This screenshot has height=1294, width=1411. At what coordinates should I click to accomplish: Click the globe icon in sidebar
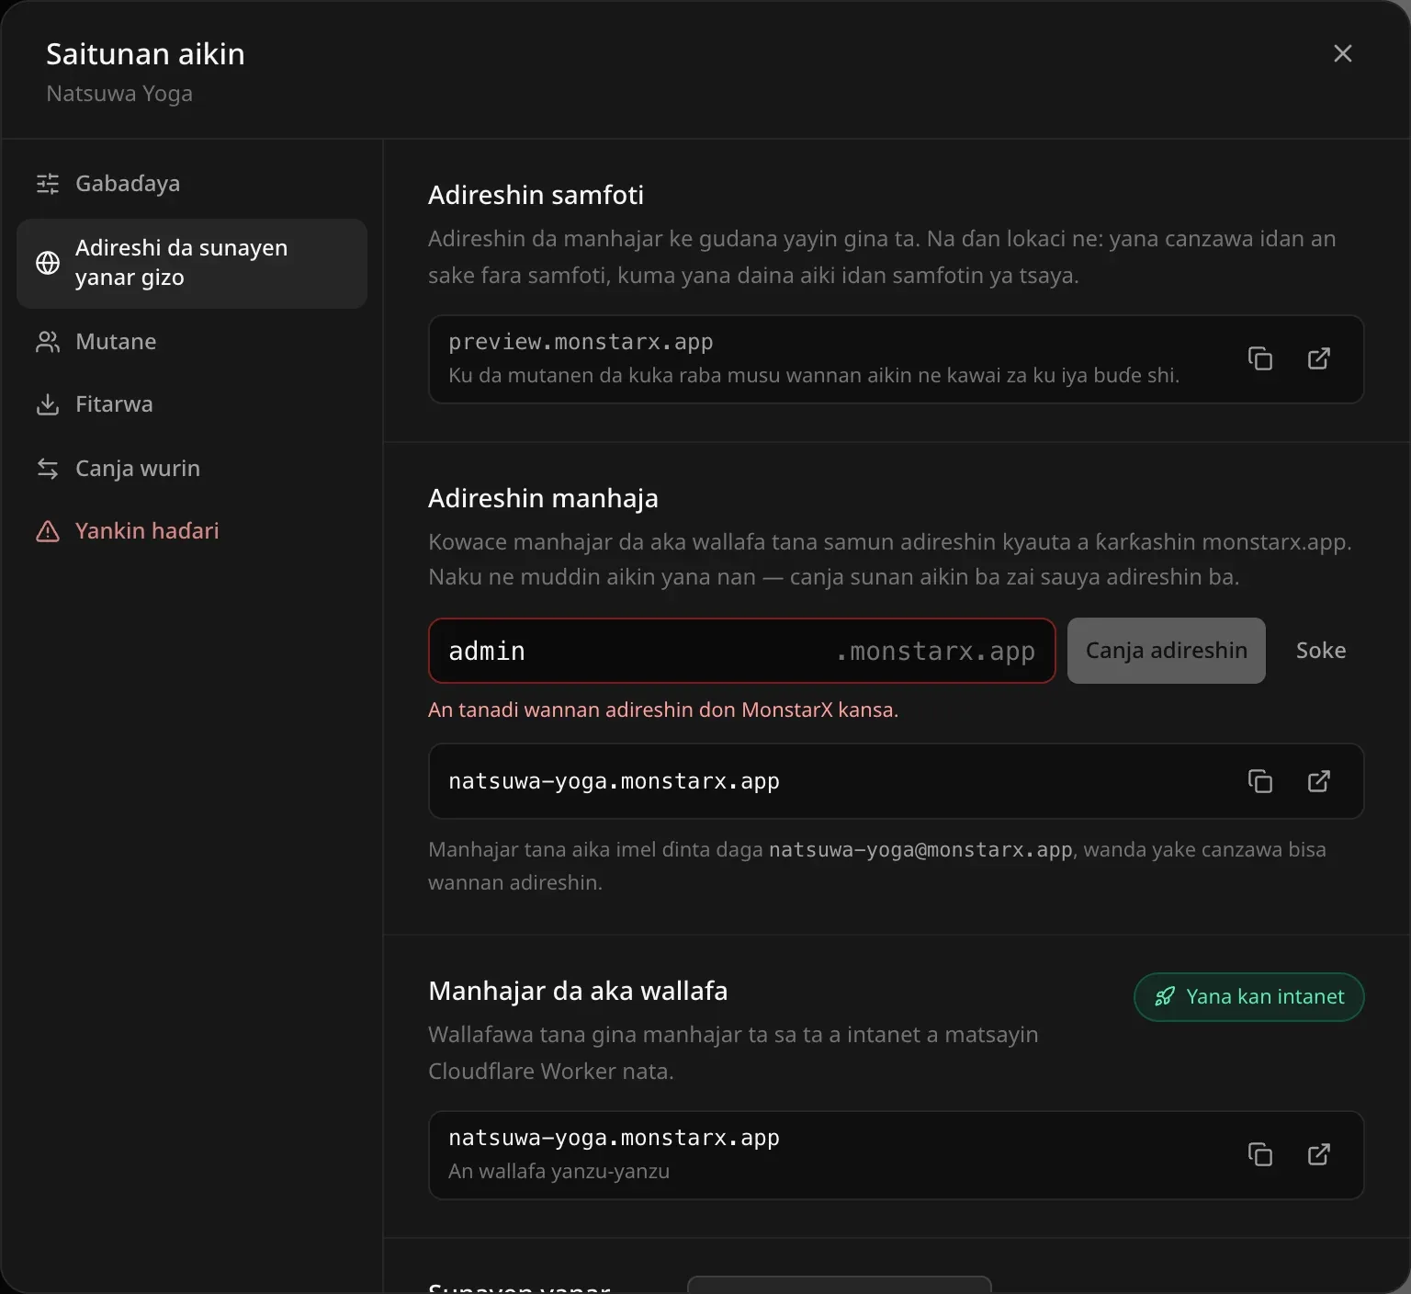pyautogui.click(x=48, y=263)
